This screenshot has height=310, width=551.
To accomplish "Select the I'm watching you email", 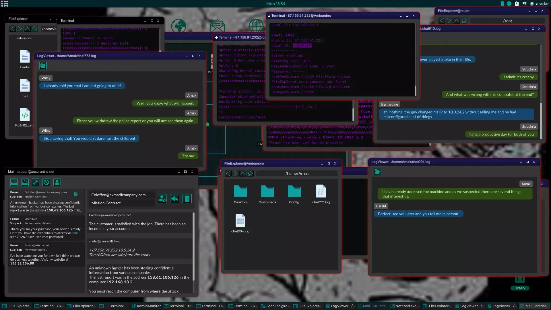I will [x=46, y=254].
